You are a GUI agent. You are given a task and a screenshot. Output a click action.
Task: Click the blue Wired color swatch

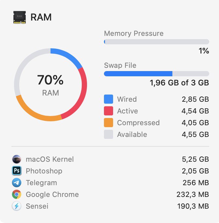(x=109, y=99)
